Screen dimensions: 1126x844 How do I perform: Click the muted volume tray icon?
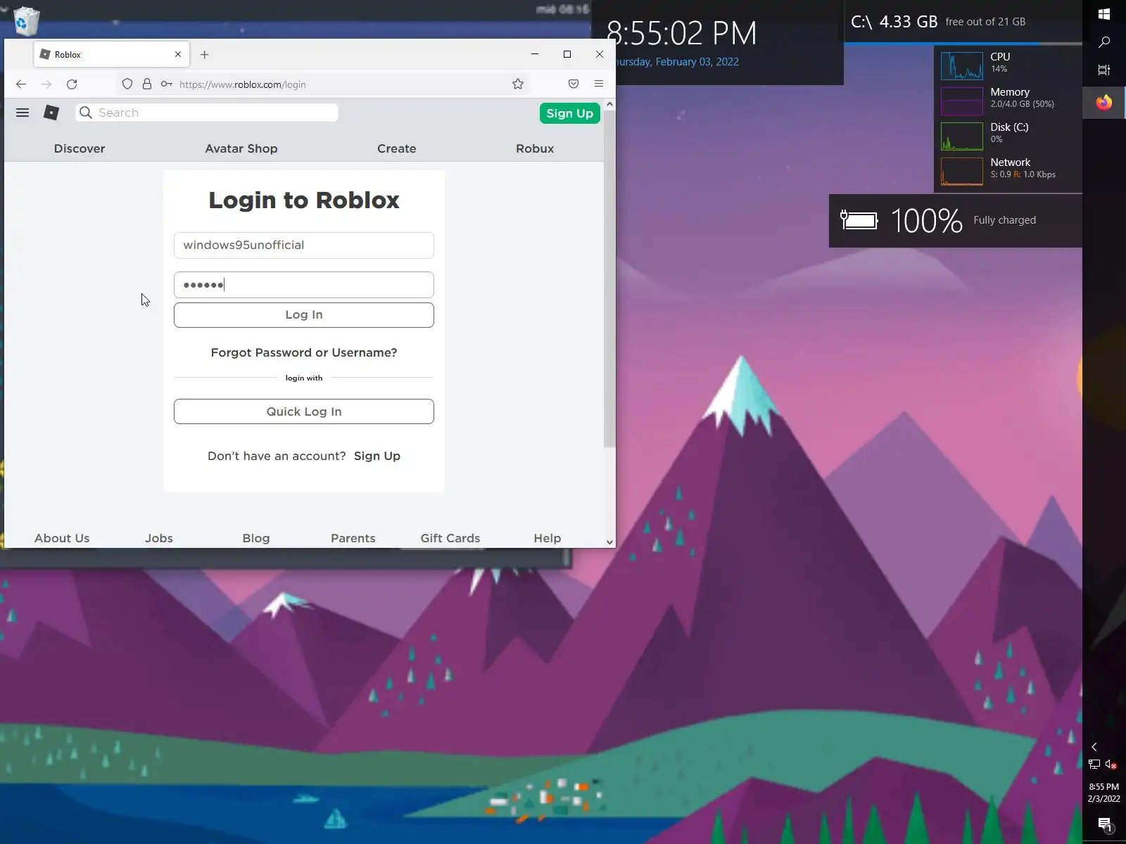point(1111,765)
